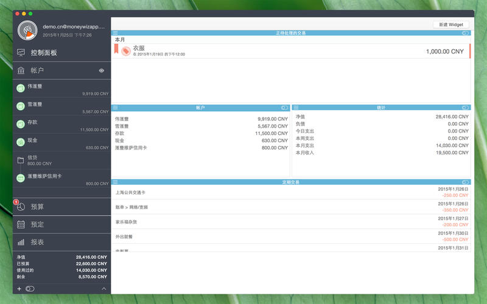Toggle the switch in the sidebar footer

30,288
